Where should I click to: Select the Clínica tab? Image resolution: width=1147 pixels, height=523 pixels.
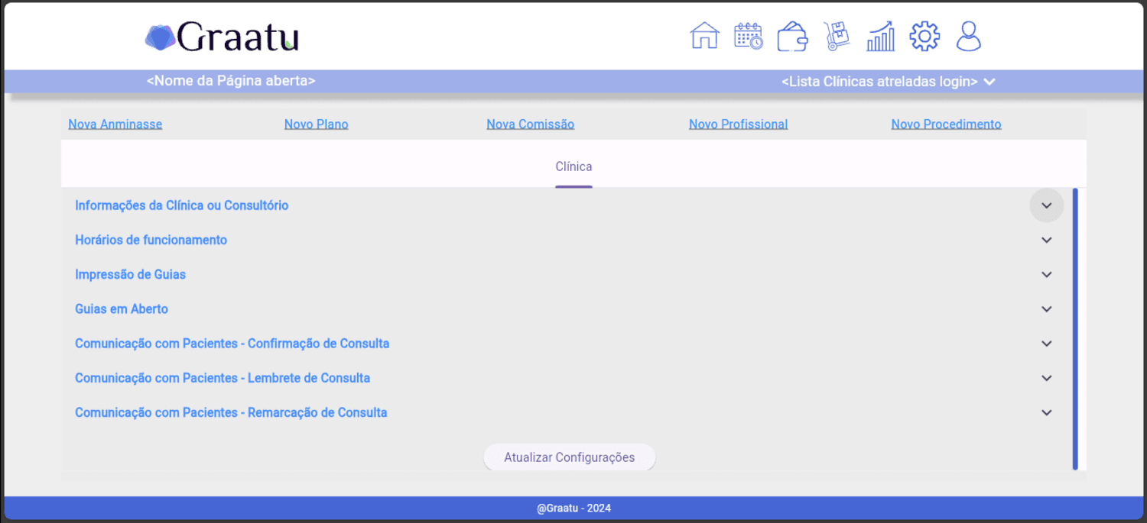(x=573, y=166)
